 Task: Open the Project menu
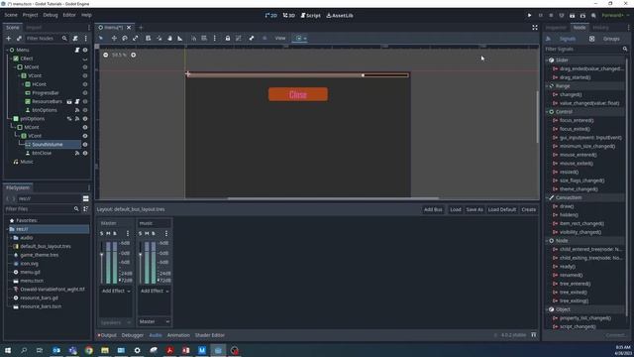pyautogui.click(x=30, y=15)
